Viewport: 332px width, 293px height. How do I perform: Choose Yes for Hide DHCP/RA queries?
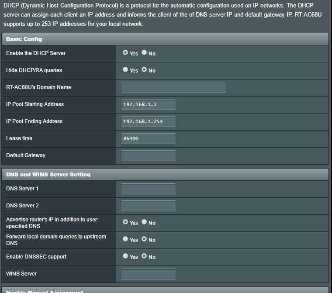125,70
